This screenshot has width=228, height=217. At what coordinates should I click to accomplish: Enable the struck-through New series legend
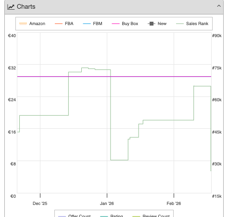[x=157, y=24]
